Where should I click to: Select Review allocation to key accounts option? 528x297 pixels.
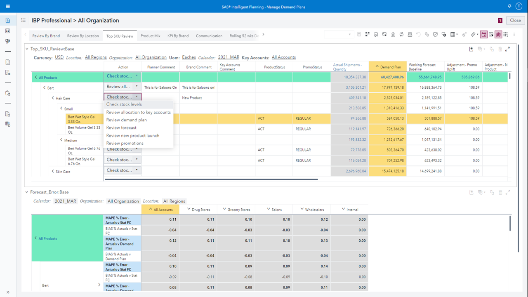click(x=138, y=112)
